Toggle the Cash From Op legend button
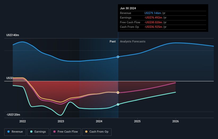The height and width of the screenshot is (139, 218). coord(97,132)
